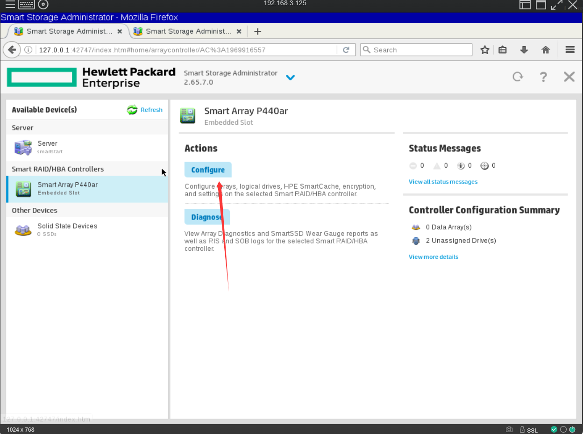Click the 0 Data Array(s) text
This screenshot has width=583, height=434.
[449, 227]
